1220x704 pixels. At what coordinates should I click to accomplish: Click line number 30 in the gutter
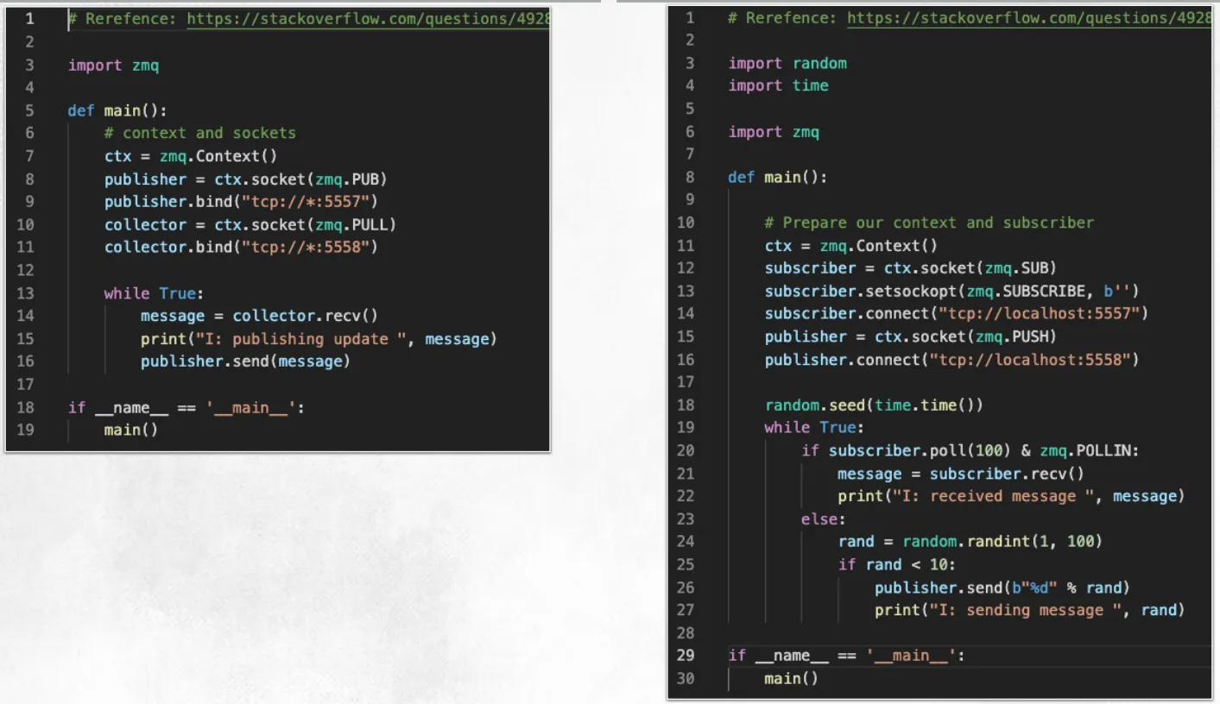click(686, 678)
